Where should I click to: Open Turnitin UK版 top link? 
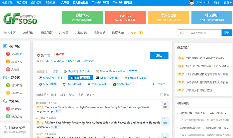pyautogui.click(x=101, y=2)
